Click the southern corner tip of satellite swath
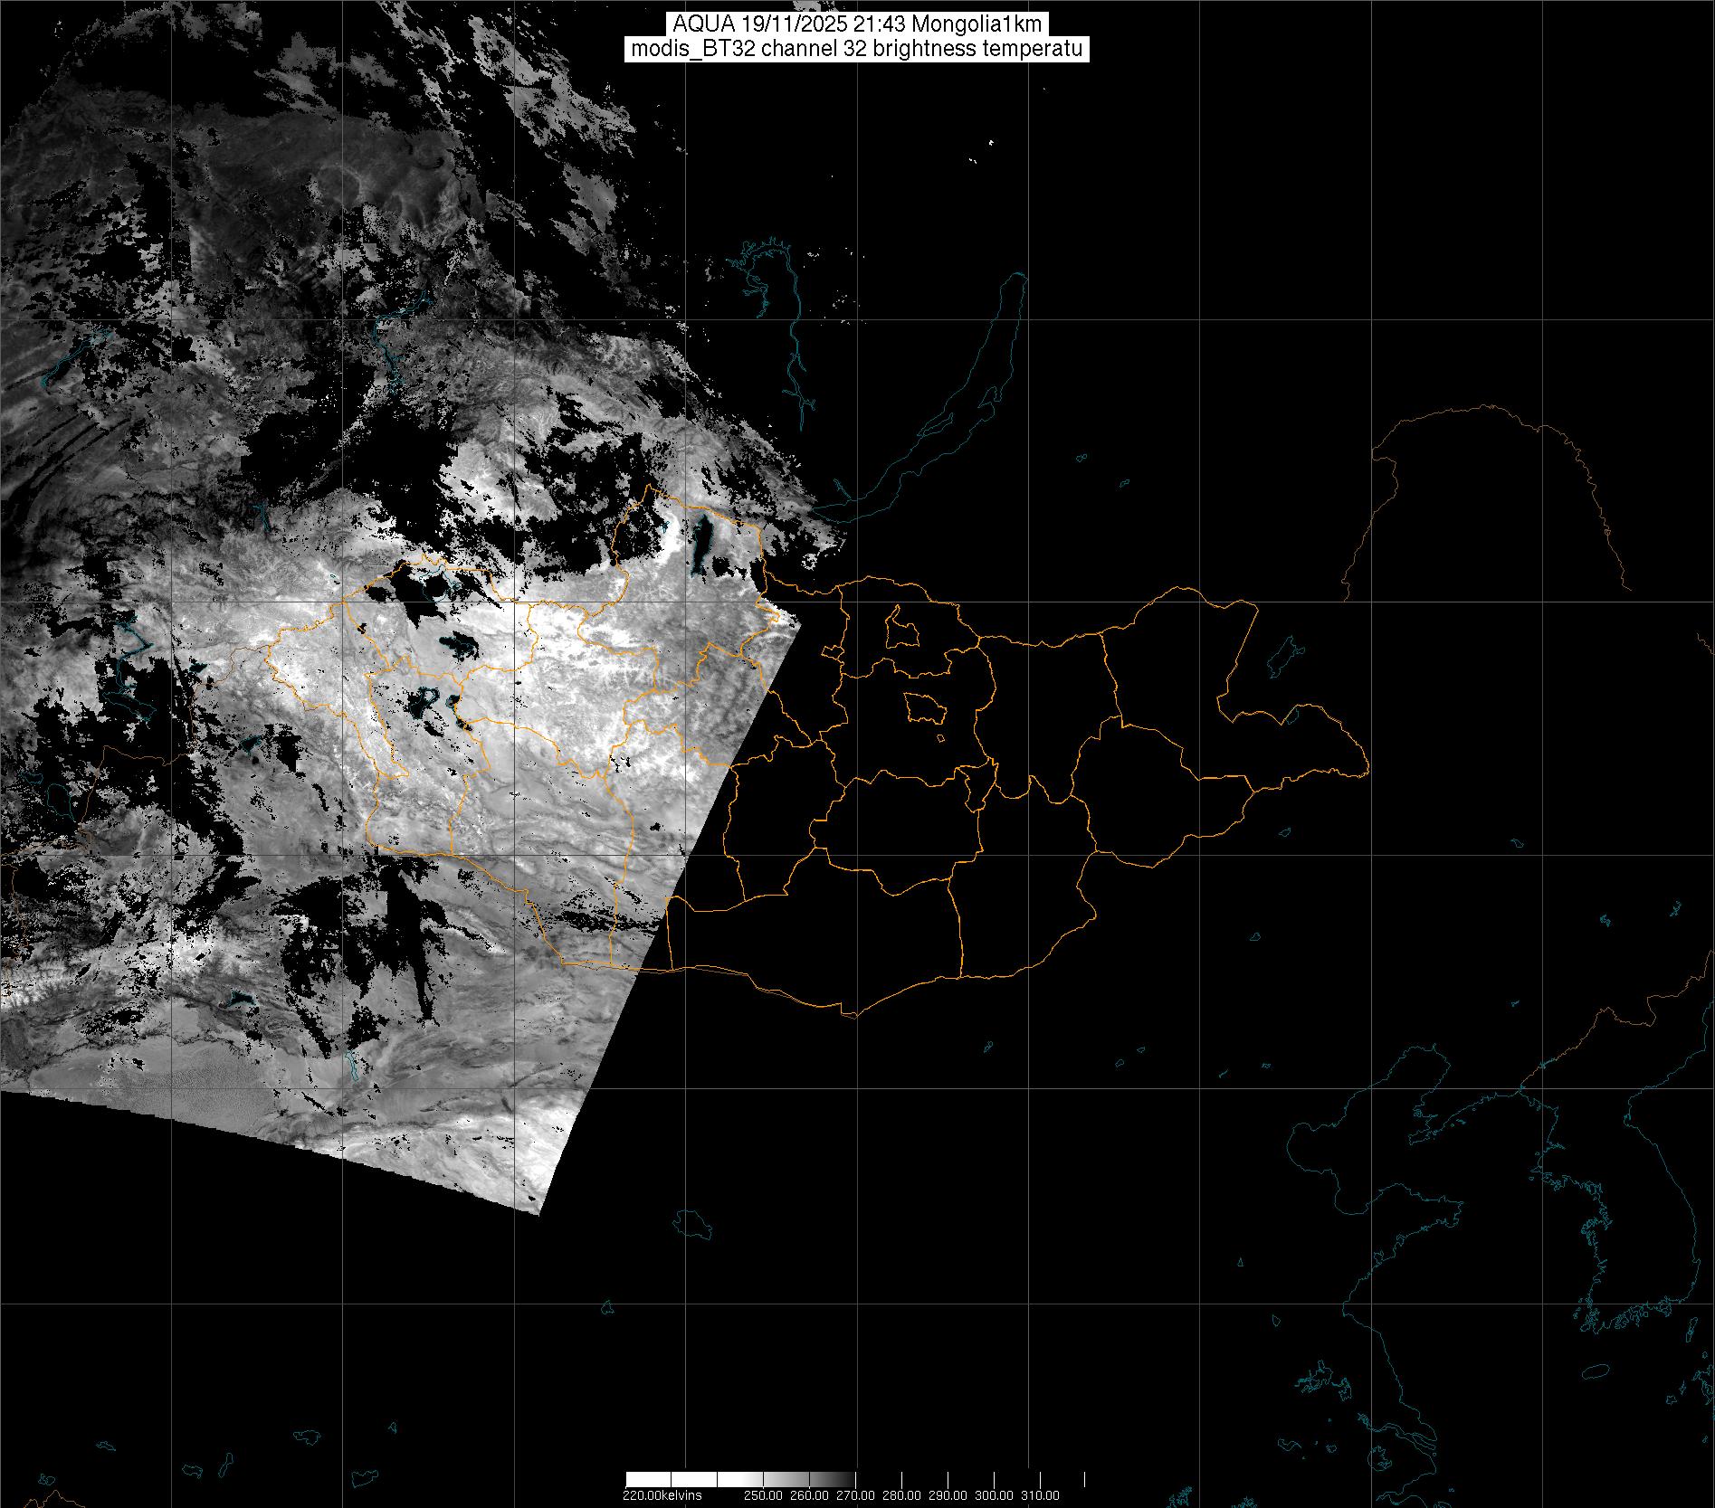The height and width of the screenshot is (1508, 1715). [x=540, y=1212]
